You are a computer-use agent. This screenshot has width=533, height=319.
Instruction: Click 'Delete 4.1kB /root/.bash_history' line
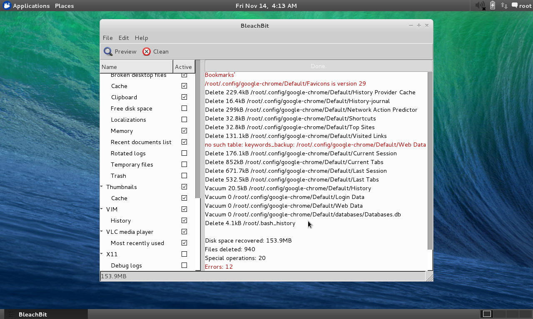pyautogui.click(x=250, y=223)
